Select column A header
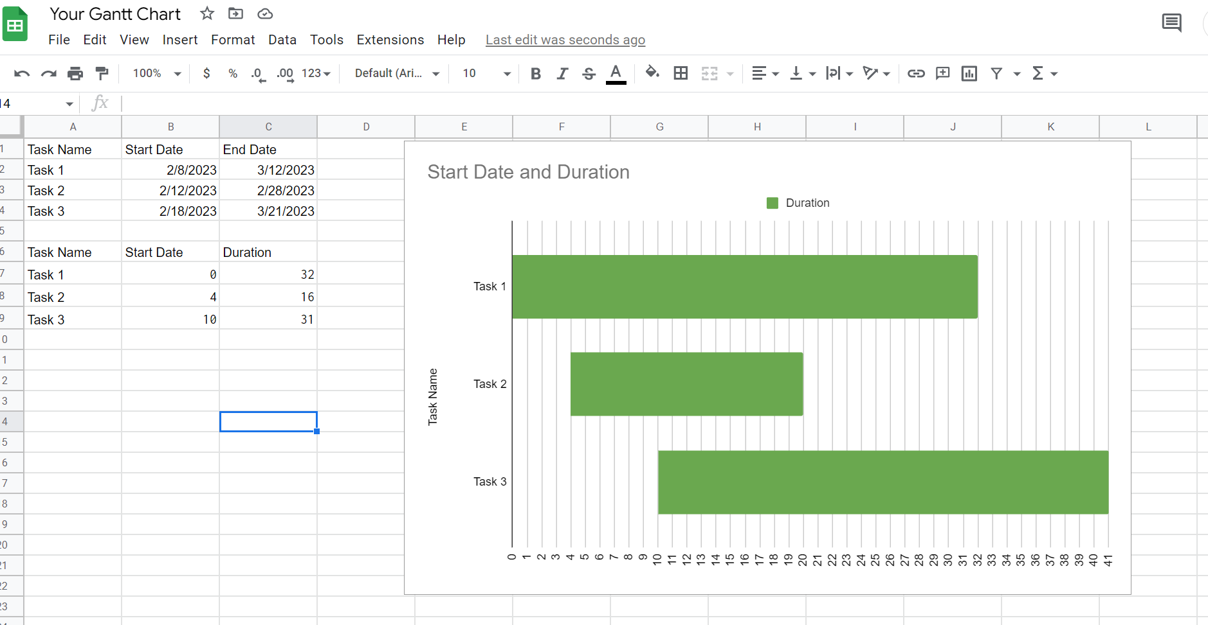Screen dimensions: 1208x625 pos(73,127)
